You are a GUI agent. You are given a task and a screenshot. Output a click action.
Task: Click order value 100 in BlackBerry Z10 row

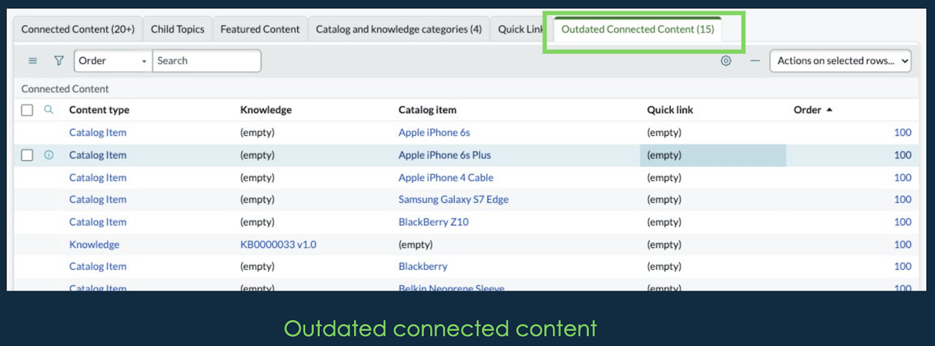tap(903, 222)
